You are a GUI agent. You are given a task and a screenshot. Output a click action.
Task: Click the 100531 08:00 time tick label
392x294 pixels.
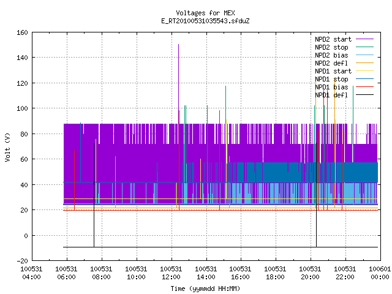(x=101, y=273)
